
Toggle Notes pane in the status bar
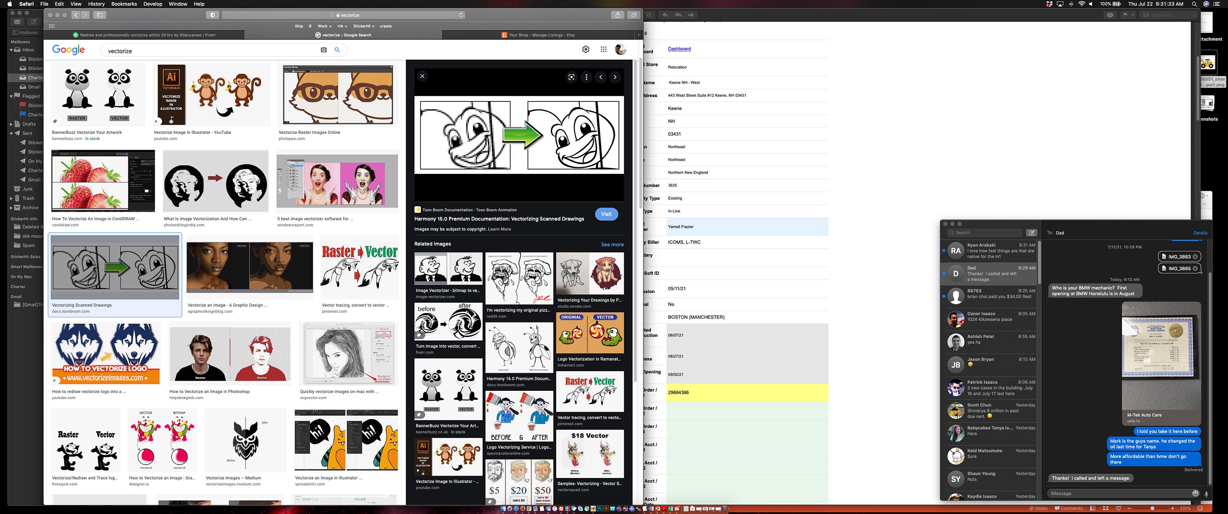pos(1038,508)
